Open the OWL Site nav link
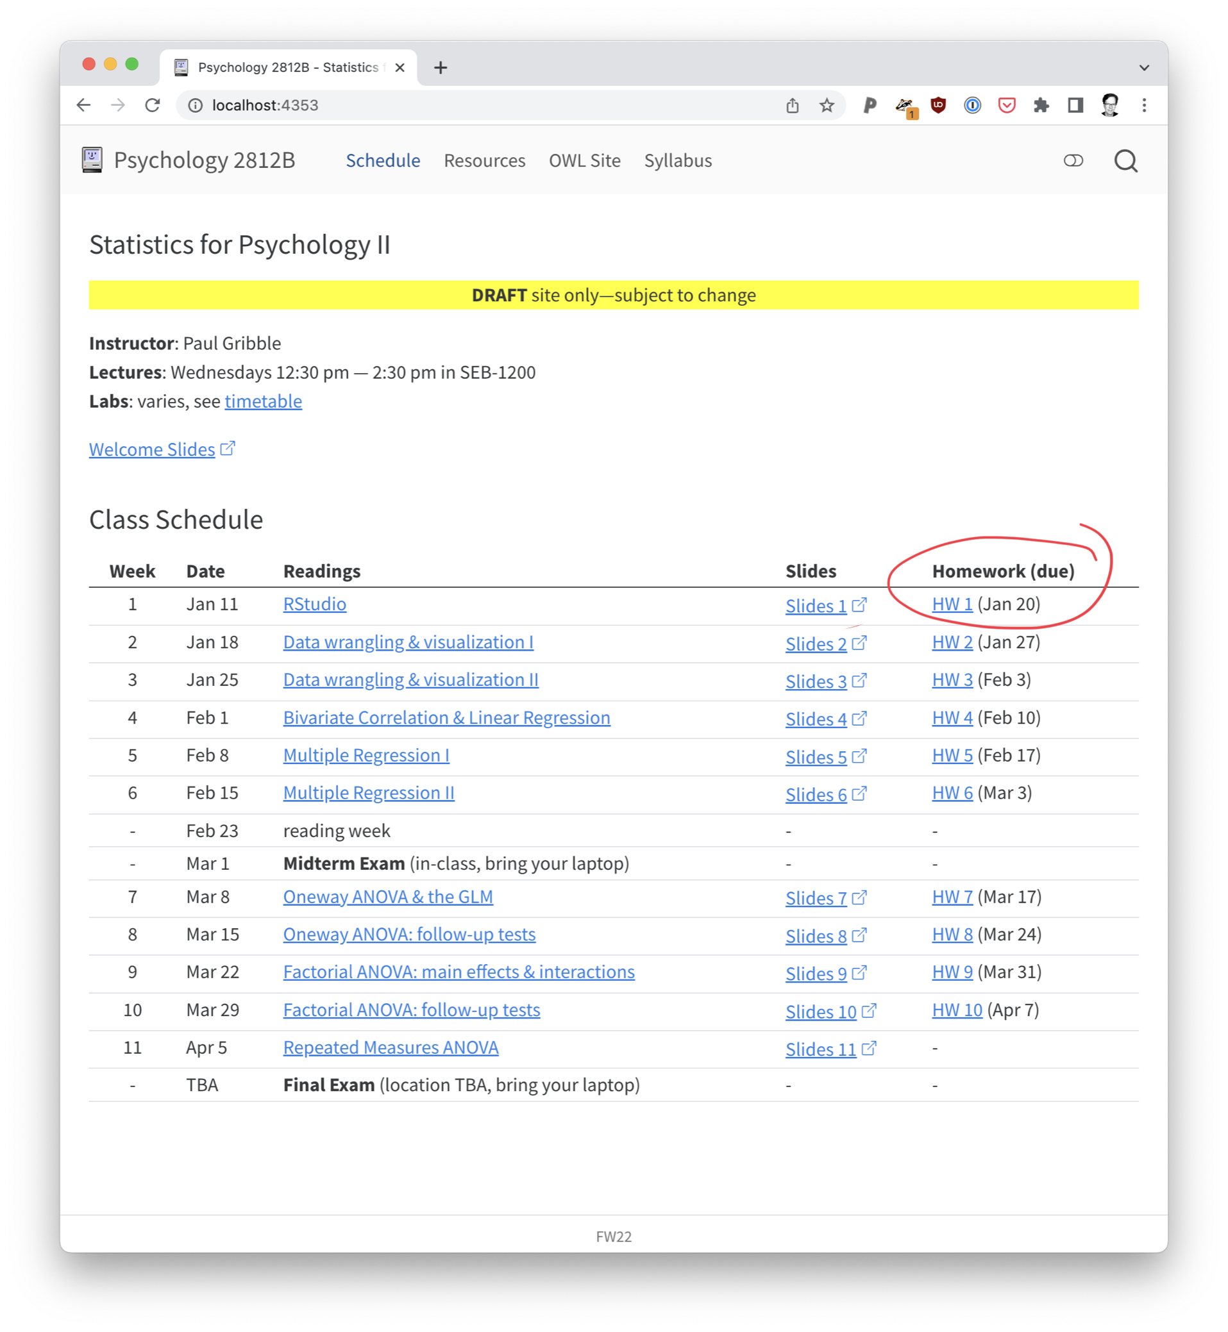The image size is (1228, 1332). tap(584, 161)
